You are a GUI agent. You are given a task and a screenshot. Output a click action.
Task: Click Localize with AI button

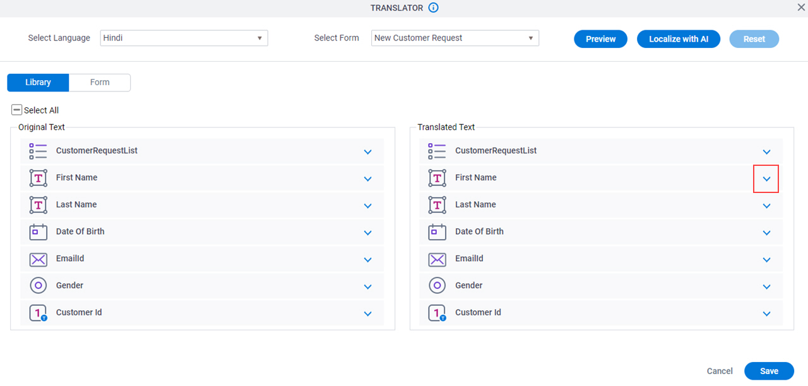[x=679, y=39]
